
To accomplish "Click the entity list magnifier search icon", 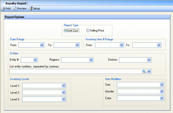I will (x=144, y=71).
